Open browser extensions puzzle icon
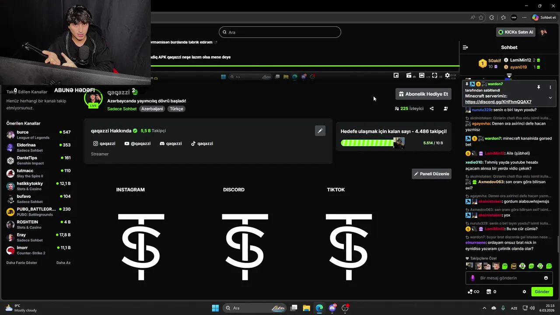Screen dimensions: 560x315 tap(491, 17)
